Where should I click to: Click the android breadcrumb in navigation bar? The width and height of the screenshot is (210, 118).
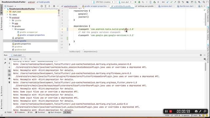[x=31, y=2]
